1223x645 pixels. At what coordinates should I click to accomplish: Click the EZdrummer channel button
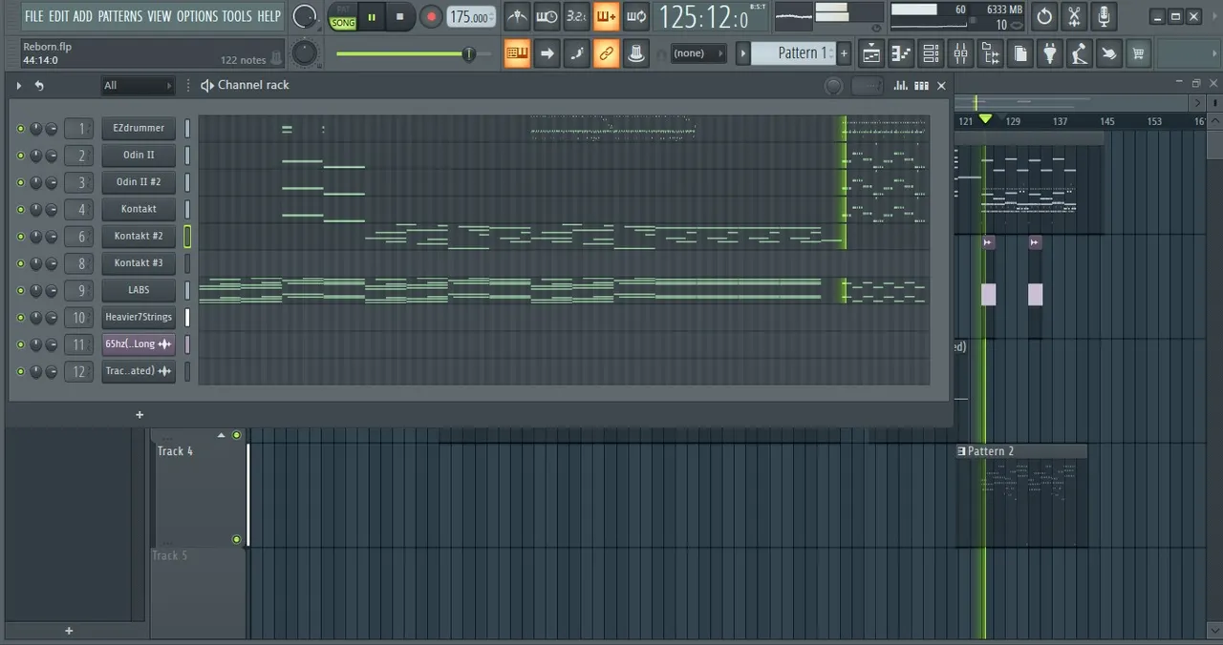click(x=139, y=128)
